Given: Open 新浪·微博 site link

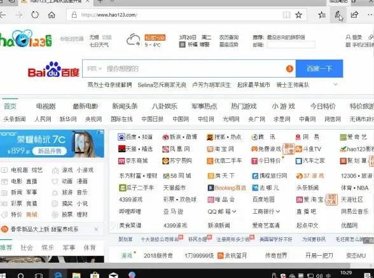Looking at the screenshot, I should click(x=179, y=137).
